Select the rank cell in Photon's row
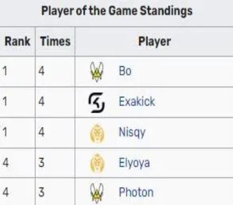233x205 pixels. [x=17, y=191]
